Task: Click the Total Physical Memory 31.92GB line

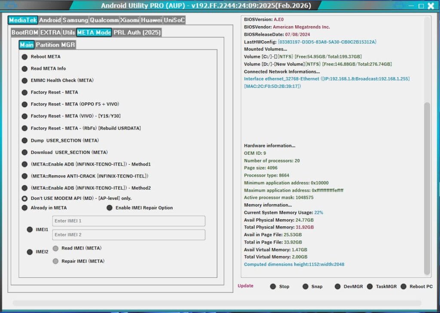Action: click(279, 227)
